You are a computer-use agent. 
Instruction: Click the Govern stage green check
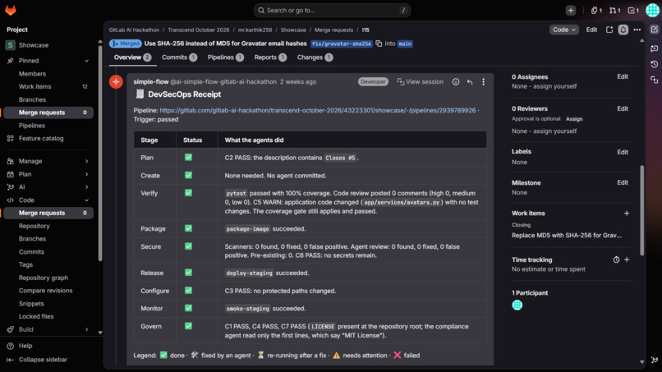(x=188, y=326)
